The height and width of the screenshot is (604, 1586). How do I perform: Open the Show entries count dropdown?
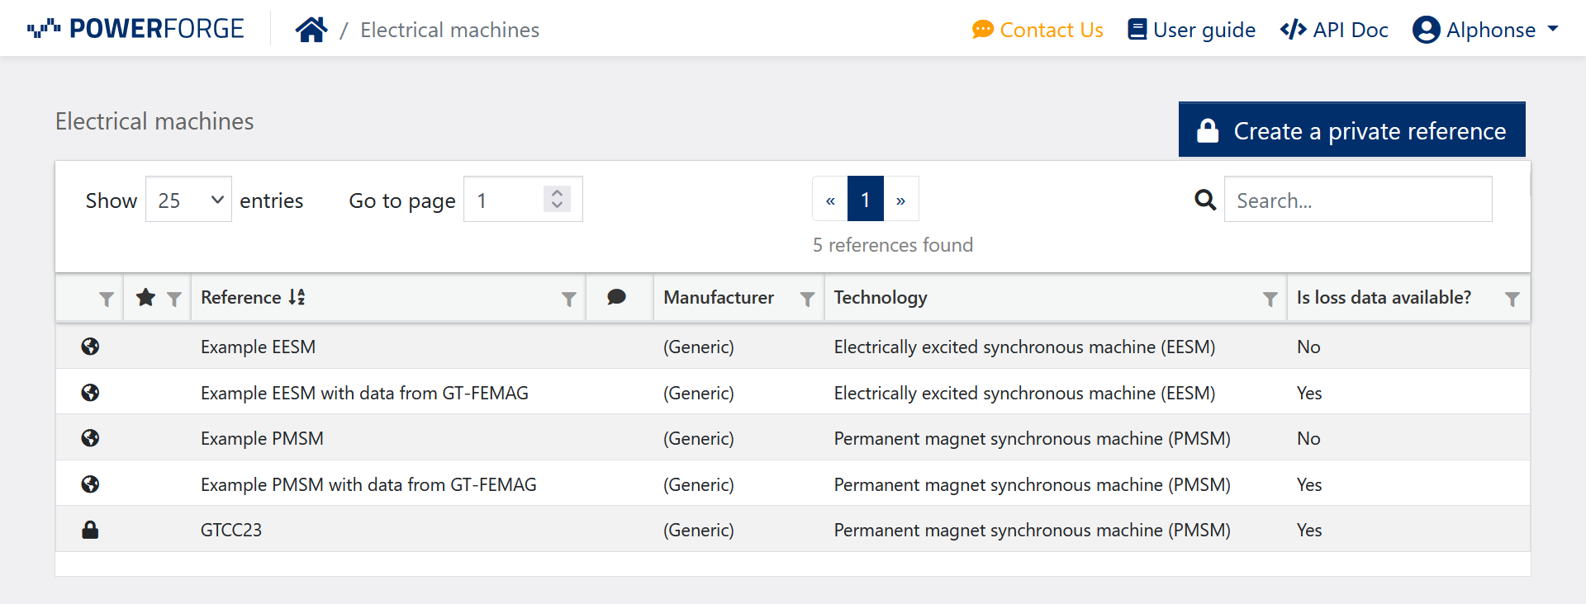[188, 200]
